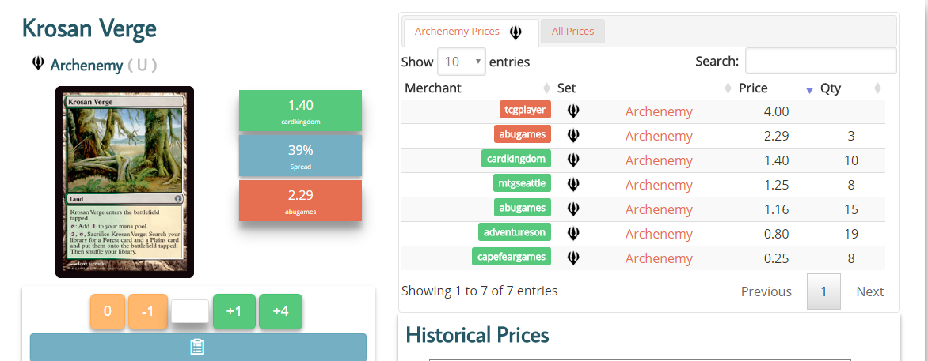The image size is (928, 361).
Task: Click Archenemy set symbol beside card title
Action: (37, 64)
